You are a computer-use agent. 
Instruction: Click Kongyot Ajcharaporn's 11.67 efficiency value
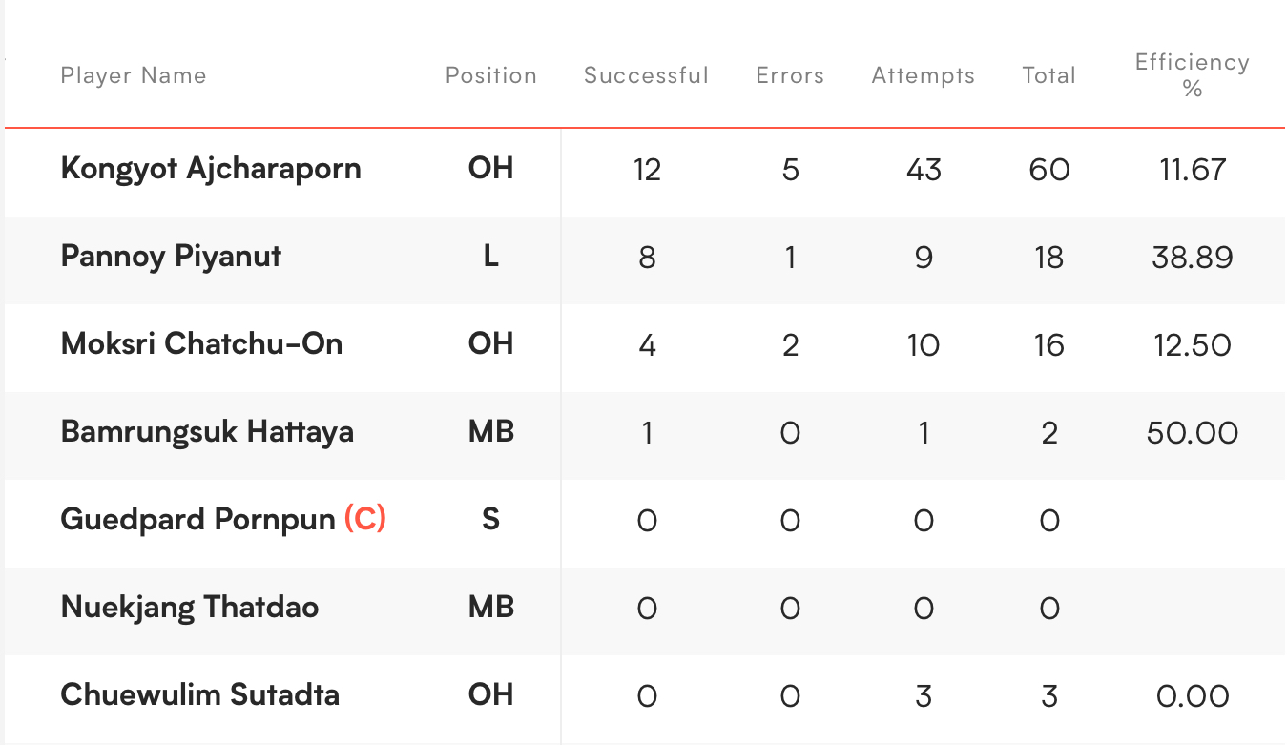[1193, 170]
